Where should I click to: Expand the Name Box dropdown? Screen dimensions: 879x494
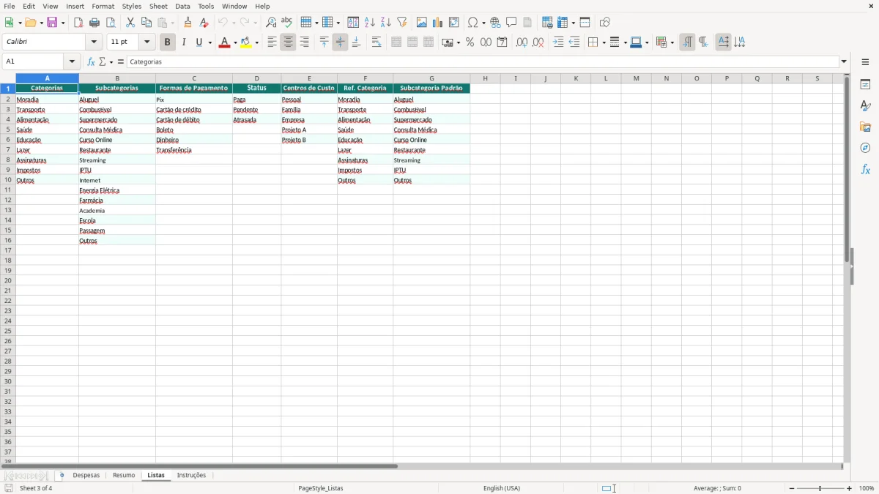pos(72,62)
